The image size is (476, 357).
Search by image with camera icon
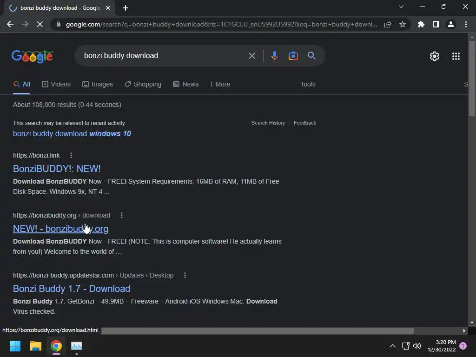[x=293, y=56]
